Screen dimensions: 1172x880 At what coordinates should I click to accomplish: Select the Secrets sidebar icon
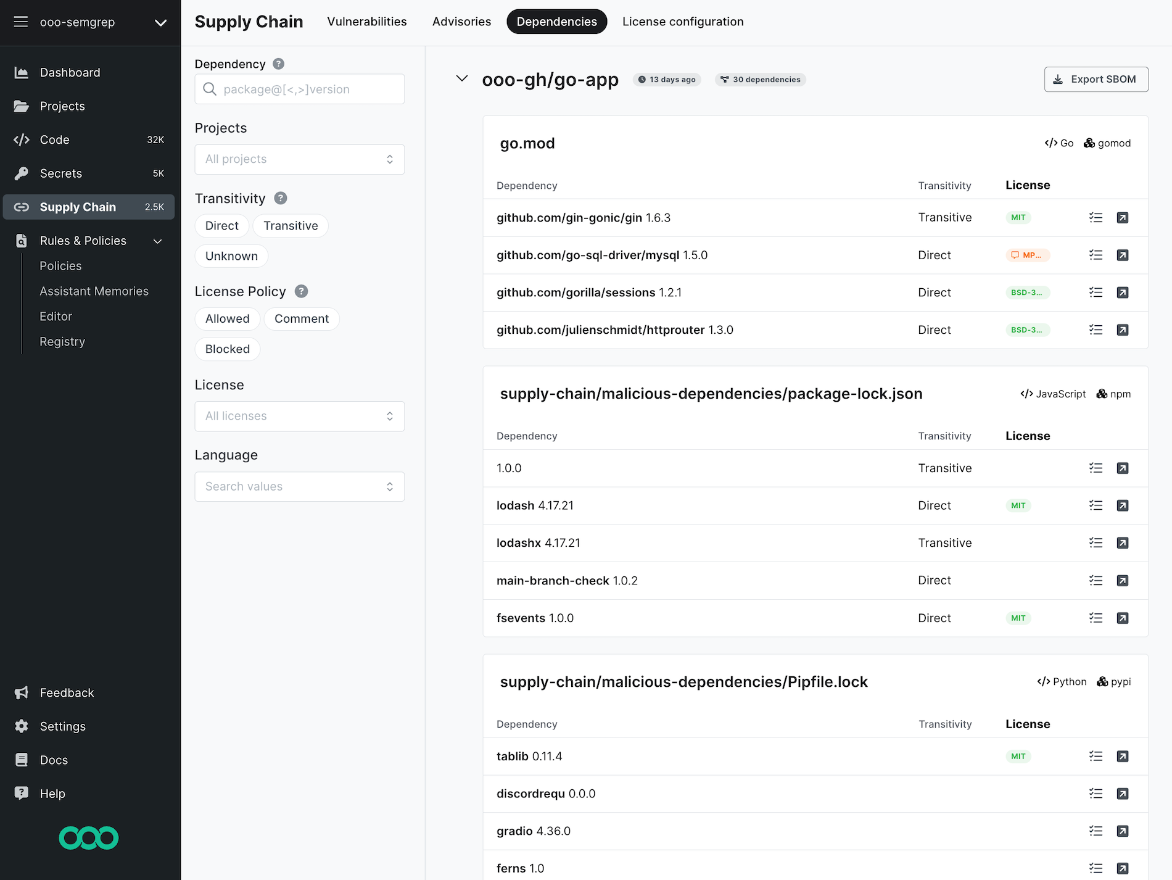coord(21,173)
